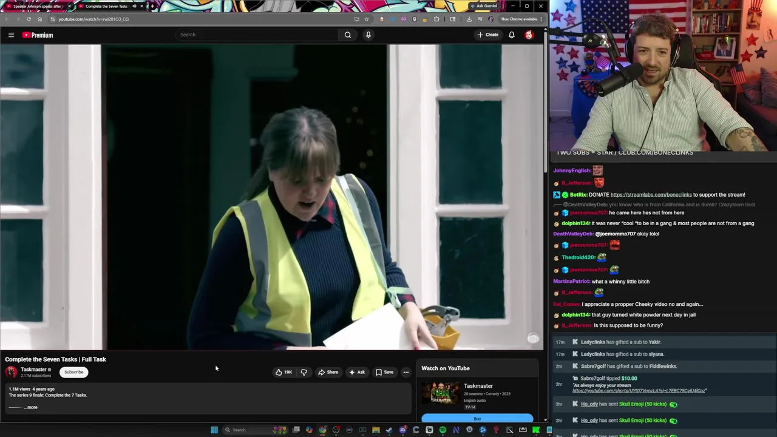
Task: Click the streamer webcam feed
Action: pyautogui.click(x=663, y=76)
